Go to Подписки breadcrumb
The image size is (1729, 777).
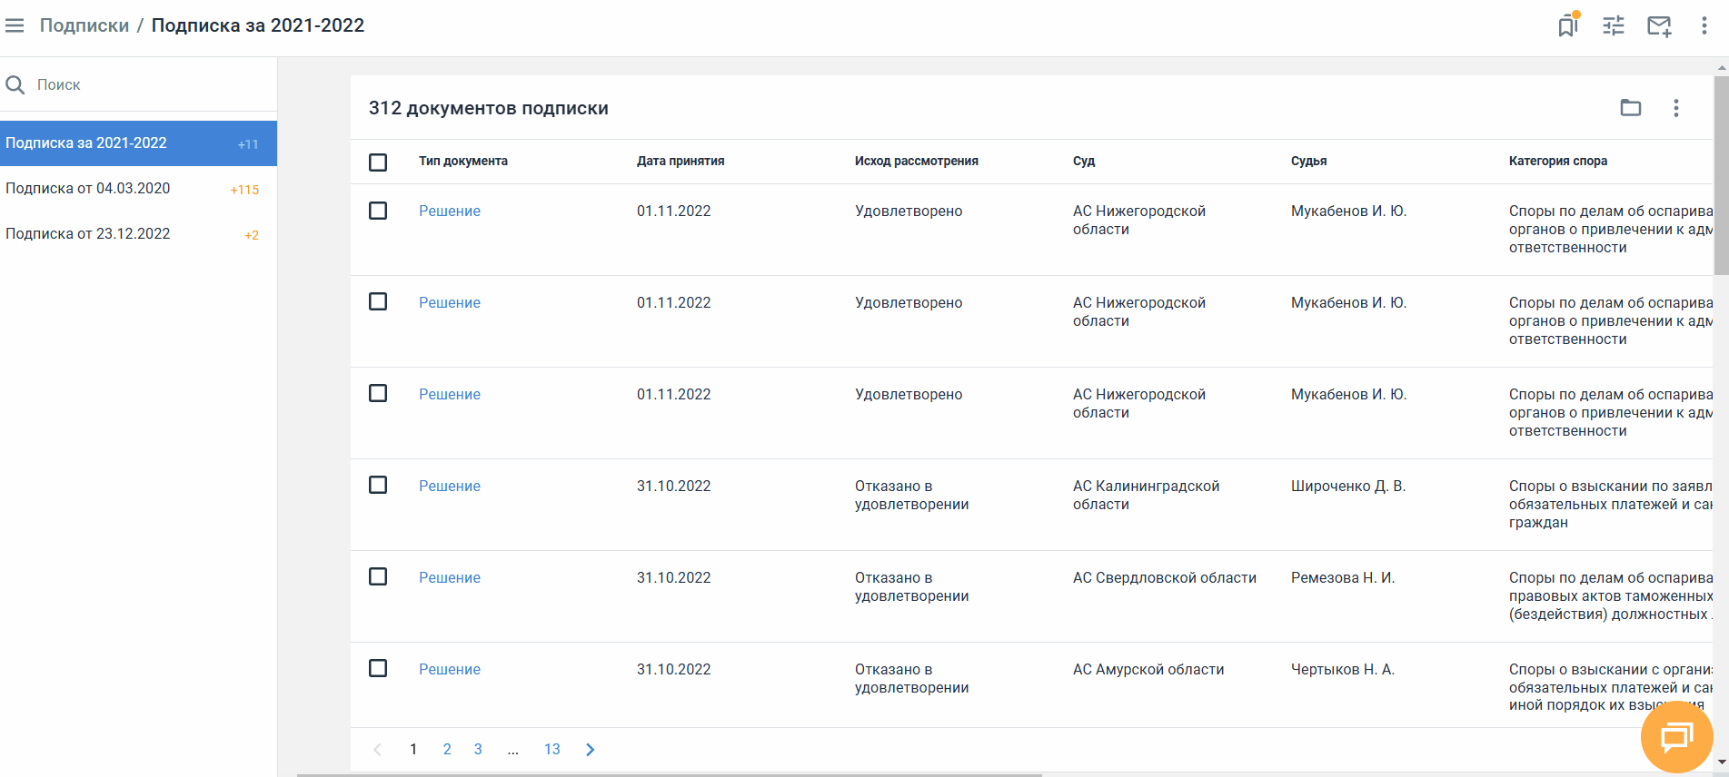coord(84,25)
